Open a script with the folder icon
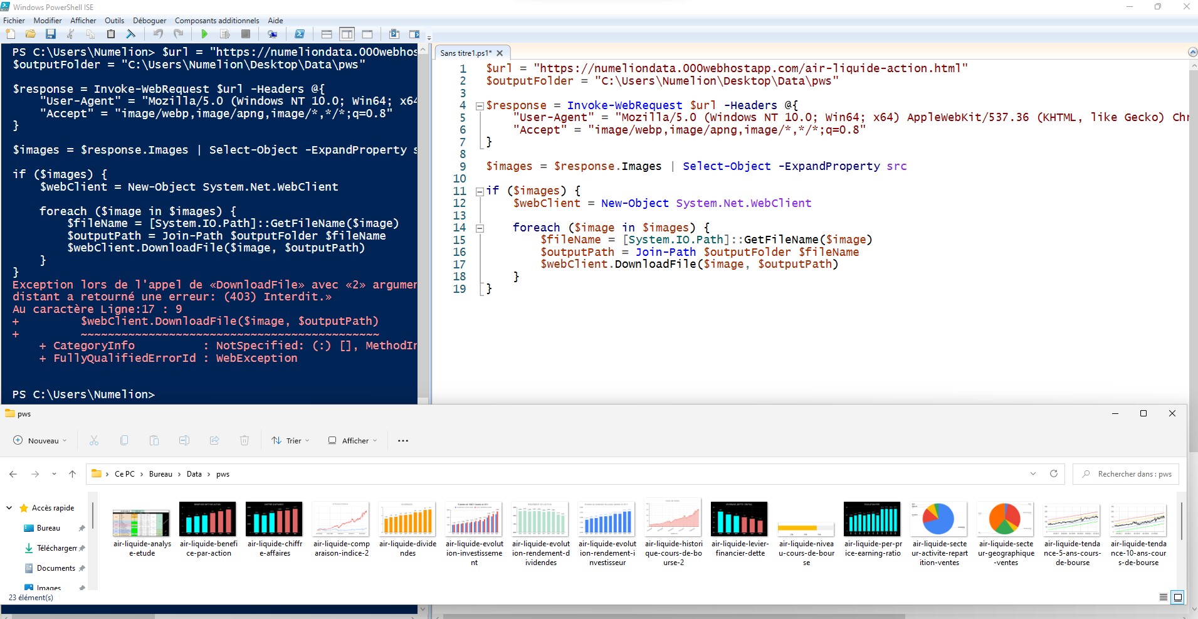The height and width of the screenshot is (619, 1198). (x=29, y=34)
